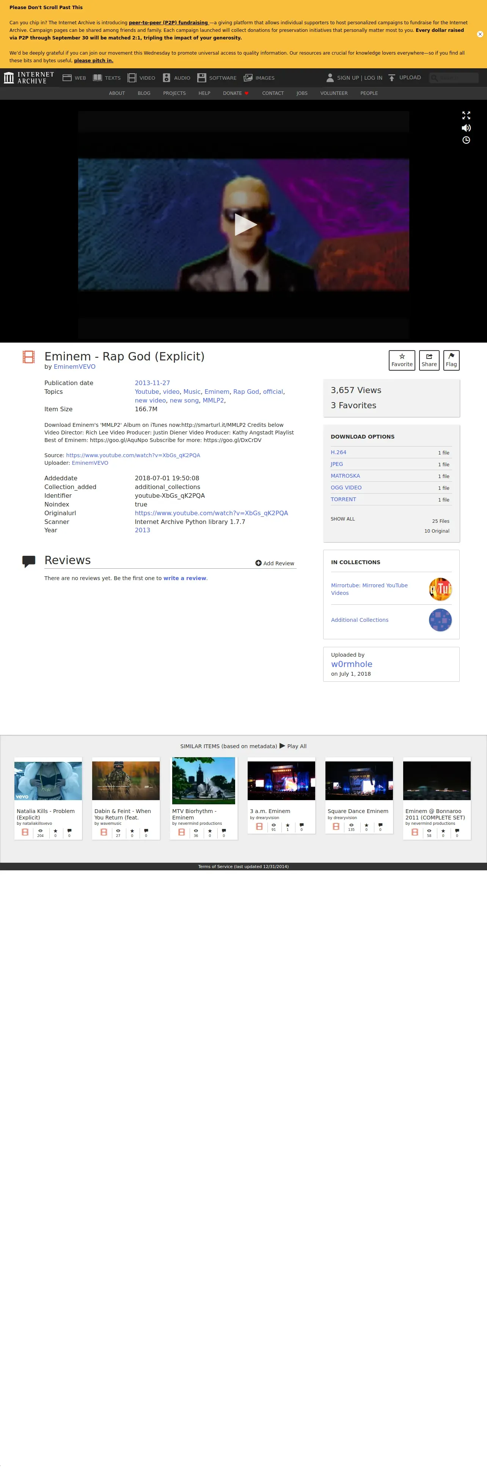Open the Year 2013 link
The image size is (487, 1469).
tap(143, 530)
